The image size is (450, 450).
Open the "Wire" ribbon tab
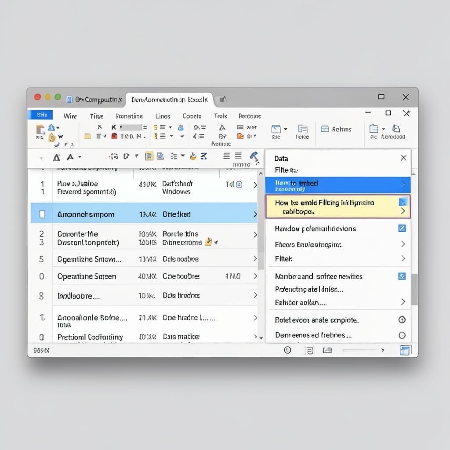pos(70,116)
